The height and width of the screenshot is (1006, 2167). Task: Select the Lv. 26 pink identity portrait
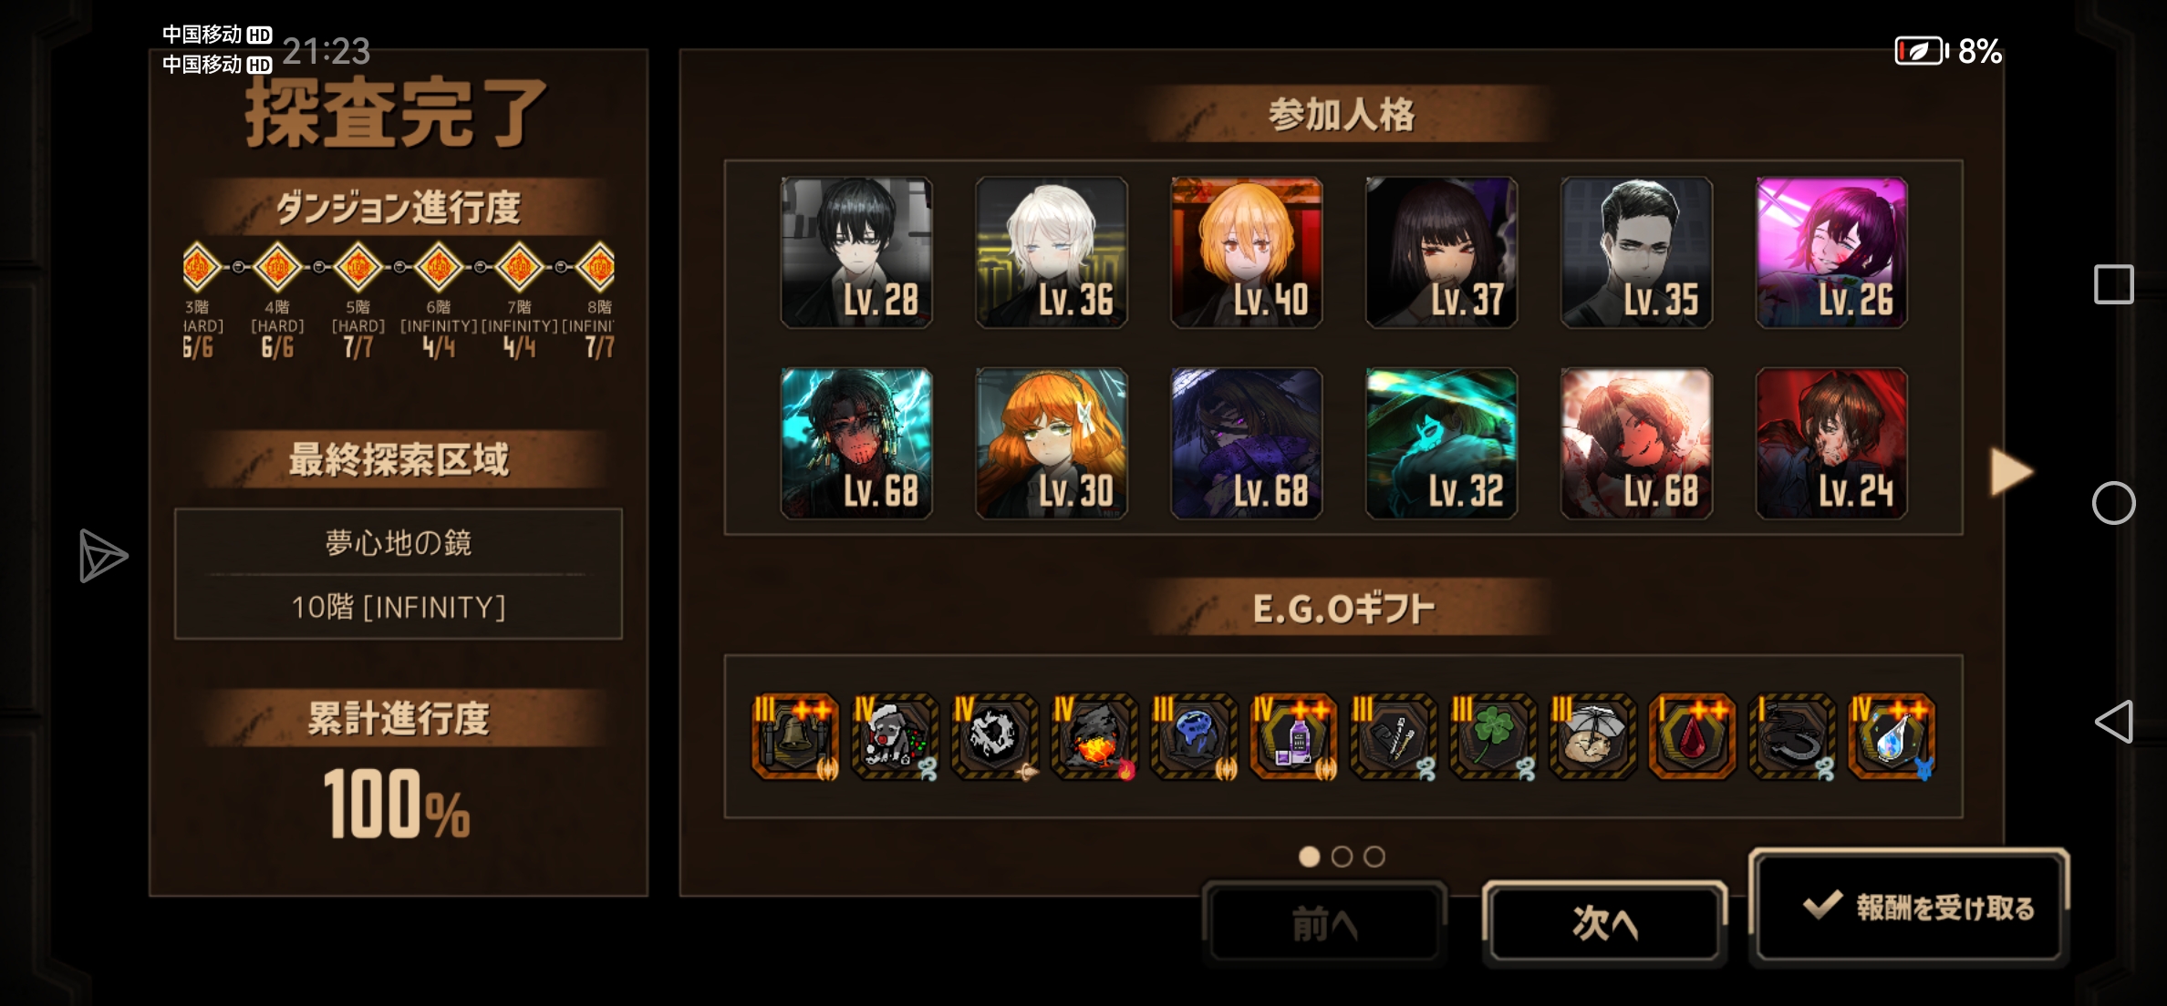pyautogui.click(x=1832, y=252)
